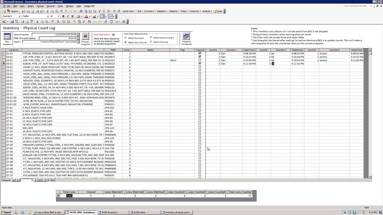Click the Description column header
The image size is (383, 215).
(63, 50)
